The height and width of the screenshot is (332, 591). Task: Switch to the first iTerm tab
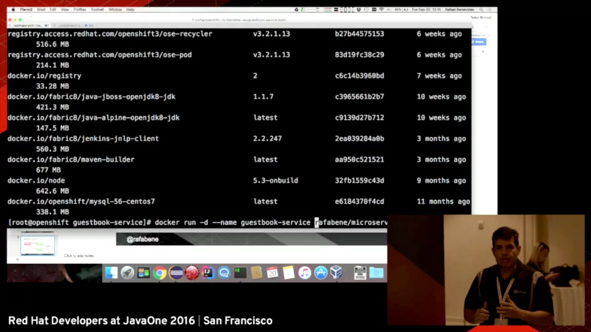pos(29,25)
